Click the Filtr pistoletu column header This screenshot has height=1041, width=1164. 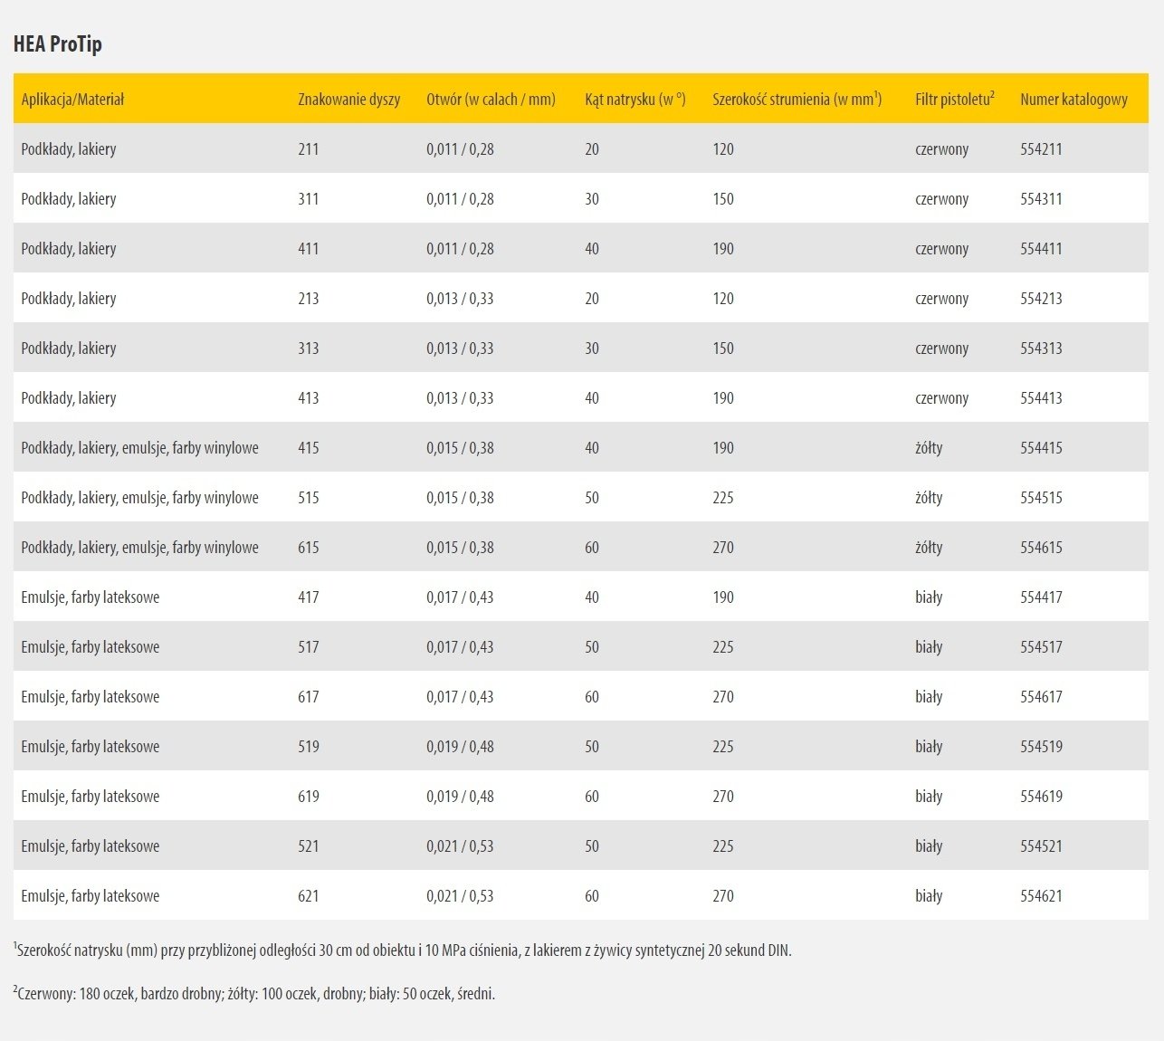tap(955, 100)
